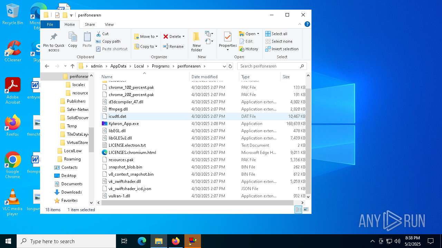
Task: Open the Move to dropdown
Action: (146, 37)
